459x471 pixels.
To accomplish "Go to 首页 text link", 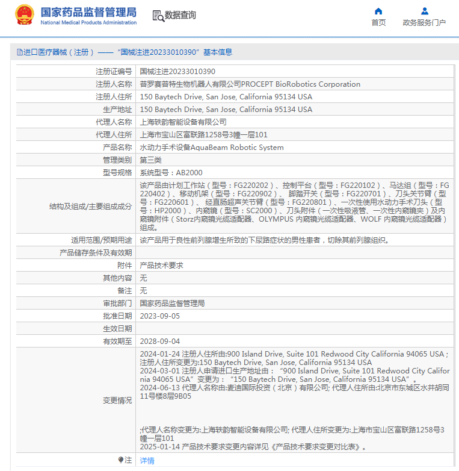I will [378, 22].
